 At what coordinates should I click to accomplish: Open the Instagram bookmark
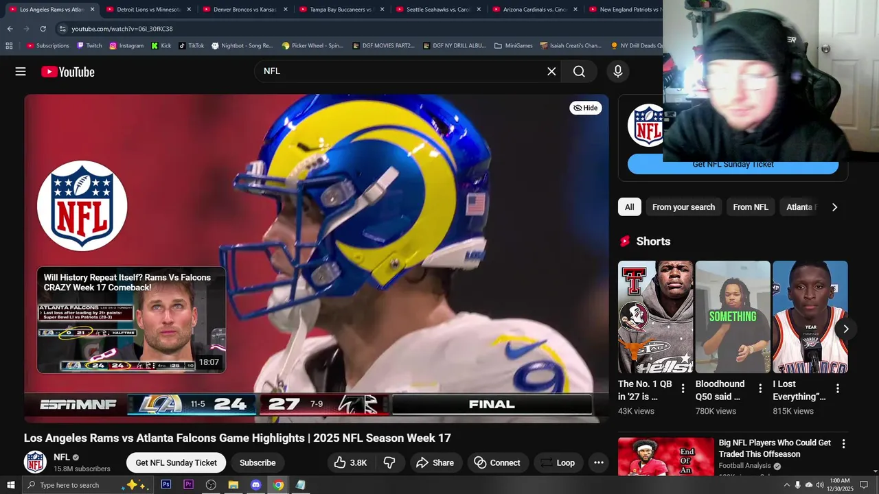126,45
